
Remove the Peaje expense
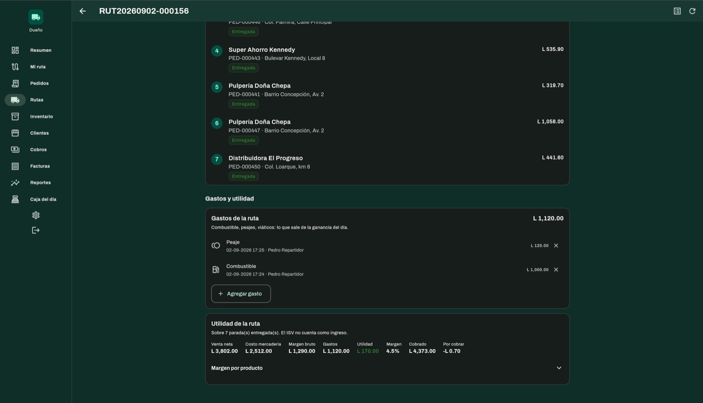(x=556, y=246)
